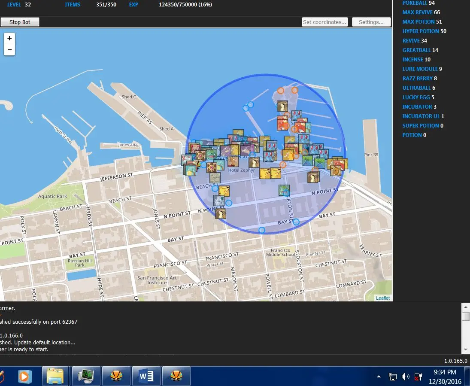This screenshot has height=386, width=470.
Task: Select the Pikachu icon below Beach St label
Action: coord(224,191)
